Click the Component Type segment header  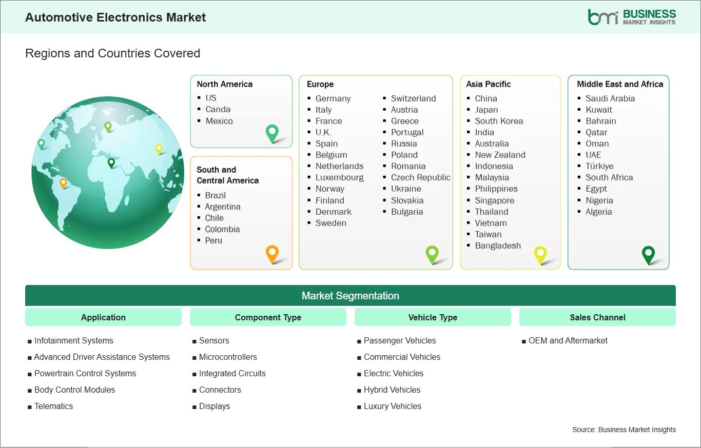click(268, 317)
